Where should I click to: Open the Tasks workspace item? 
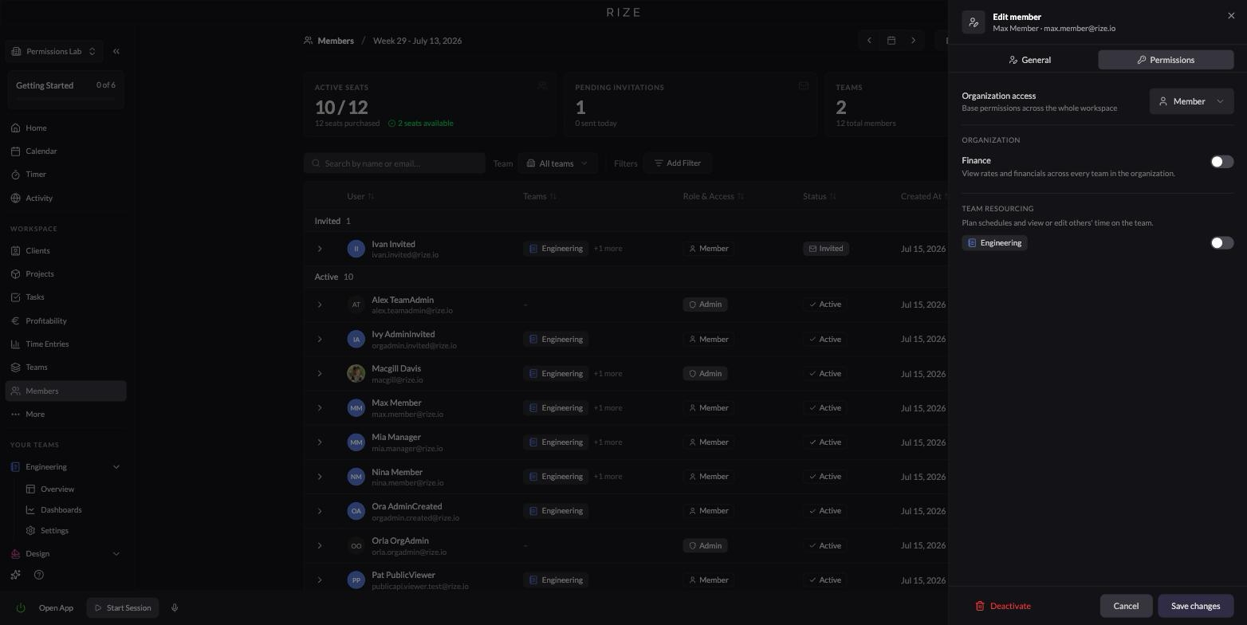point(65,297)
